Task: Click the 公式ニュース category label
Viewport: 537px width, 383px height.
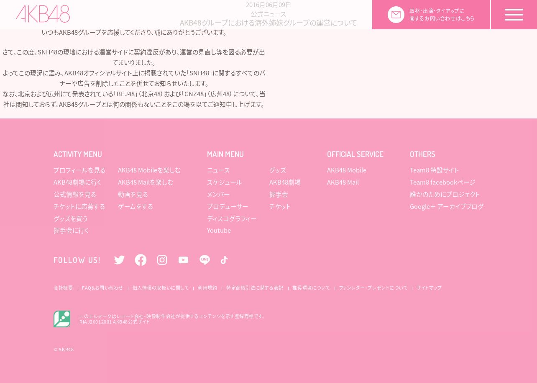Action: point(268,14)
